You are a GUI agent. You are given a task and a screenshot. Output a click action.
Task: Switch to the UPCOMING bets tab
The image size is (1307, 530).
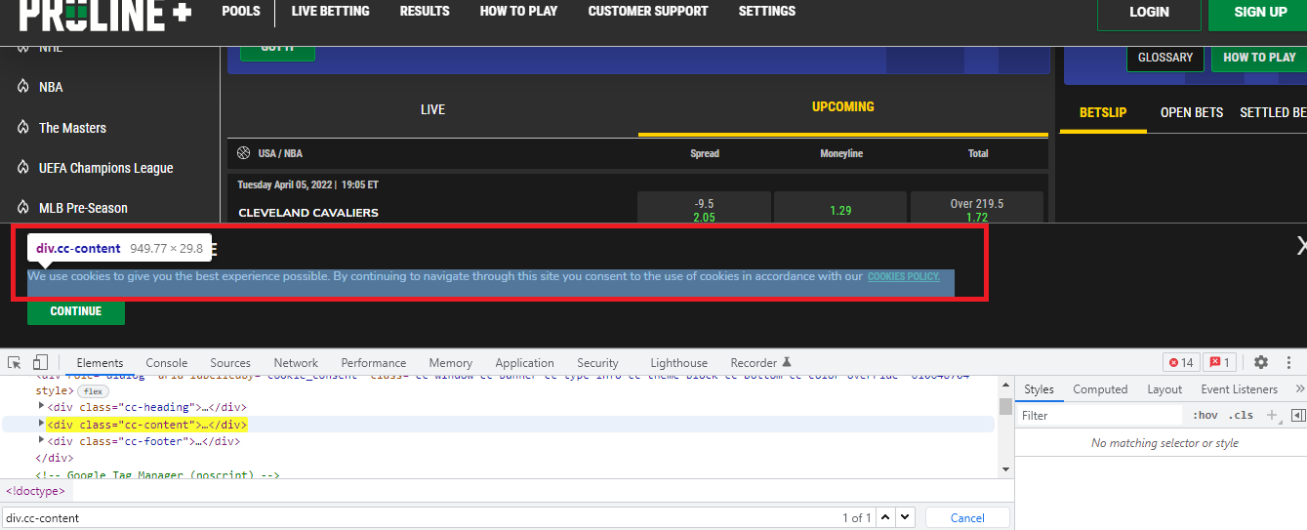tap(843, 107)
